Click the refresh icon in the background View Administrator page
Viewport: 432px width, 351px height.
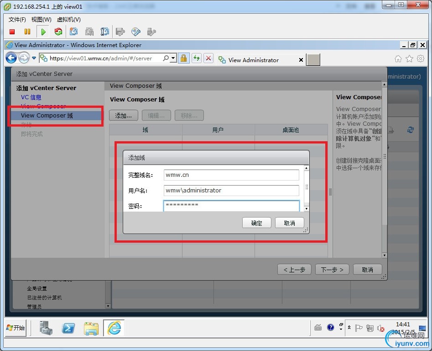[411, 130]
